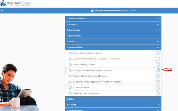Go back using the left arrow
The image size is (178, 111).
(x=3, y=10)
